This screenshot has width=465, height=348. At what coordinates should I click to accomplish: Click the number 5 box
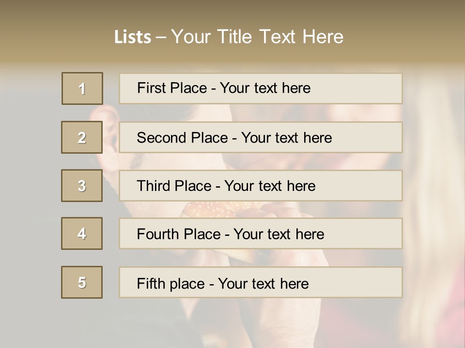(82, 282)
